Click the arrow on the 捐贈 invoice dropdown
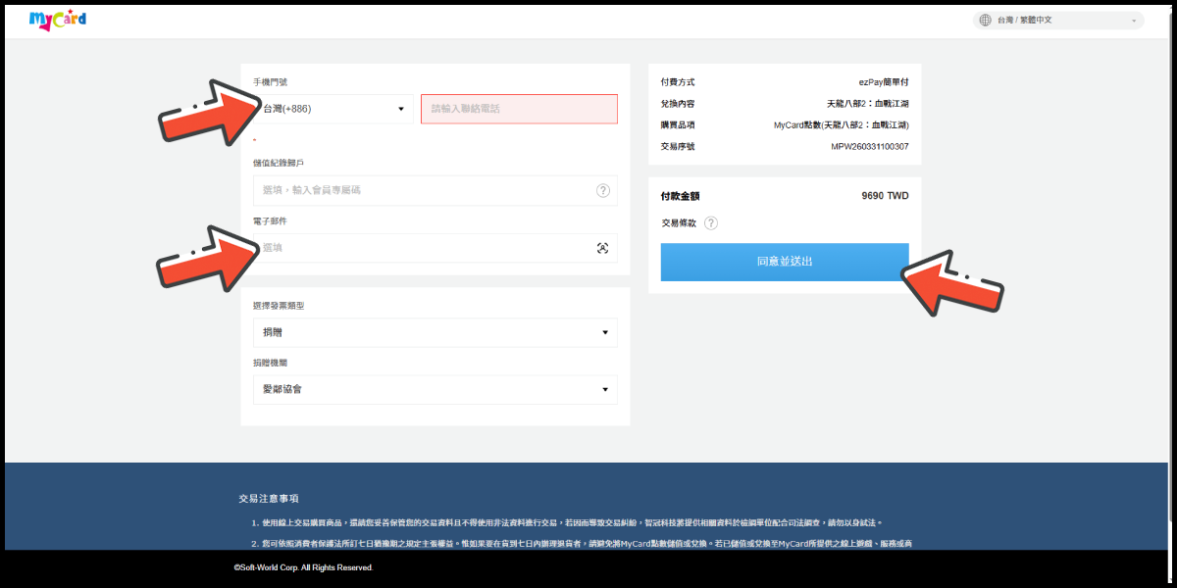Image resolution: width=1177 pixels, height=588 pixels. [604, 333]
